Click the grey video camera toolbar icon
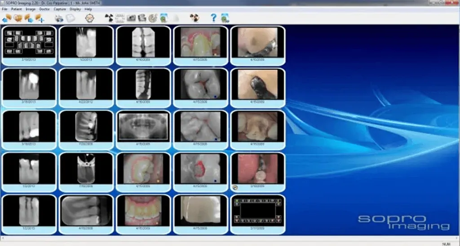 pyautogui.click(x=142, y=18)
